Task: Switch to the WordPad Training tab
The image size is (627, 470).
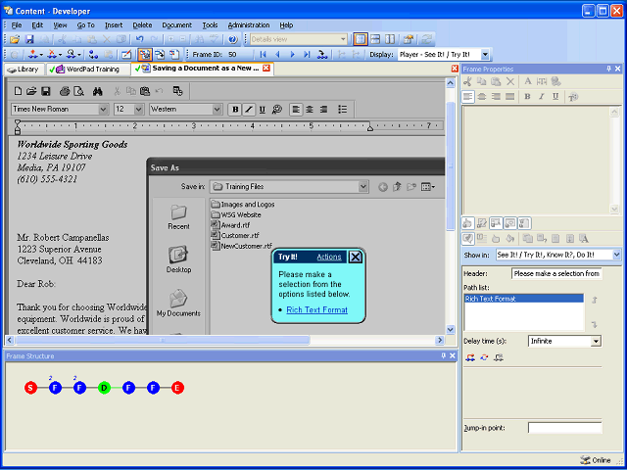Action: pos(88,70)
